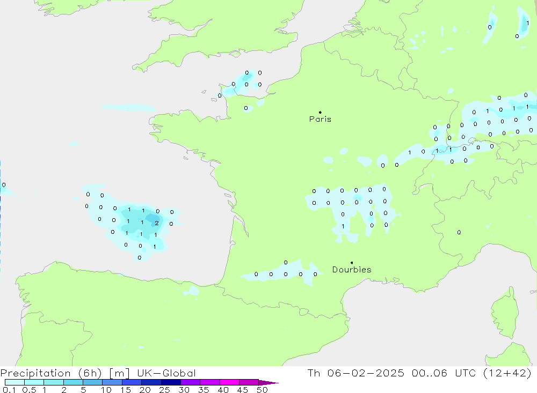
Task: Click the 'Precipitation (6h)' title text
Action: [x=51, y=373]
